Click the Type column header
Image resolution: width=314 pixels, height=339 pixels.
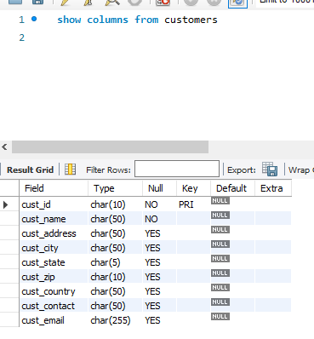tap(115, 188)
